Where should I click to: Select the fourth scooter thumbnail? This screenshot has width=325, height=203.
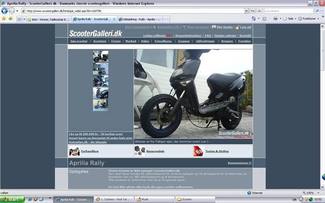(x=100, y=93)
